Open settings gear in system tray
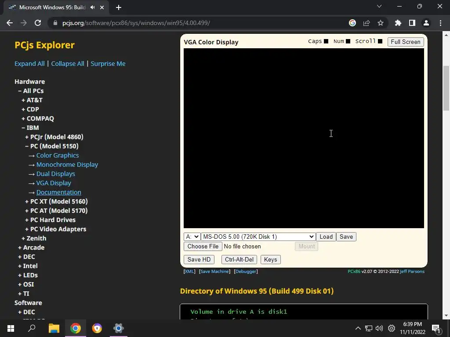Image resolution: width=450 pixels, height=337 pixels. tap(392, 328)
